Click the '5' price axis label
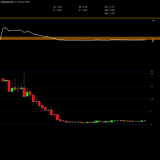The width and height of the screenshot is (160, 160). tap(152, 112)
